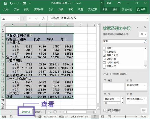
Task: Open the 视图 ribbon tab
Action: point(81,9)
